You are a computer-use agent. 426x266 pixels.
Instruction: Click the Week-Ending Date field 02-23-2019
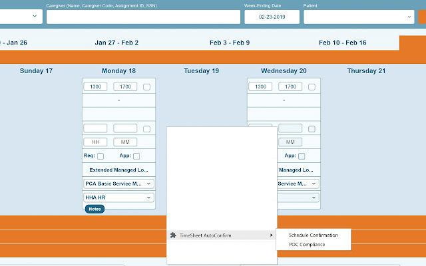click(272, 17)
